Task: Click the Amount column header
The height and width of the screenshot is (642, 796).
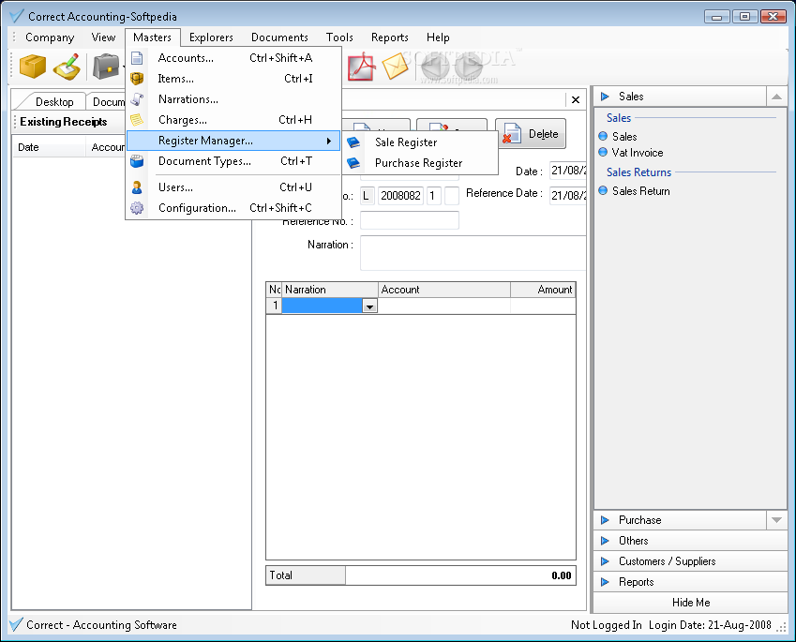Action: [x=543, y=290]
